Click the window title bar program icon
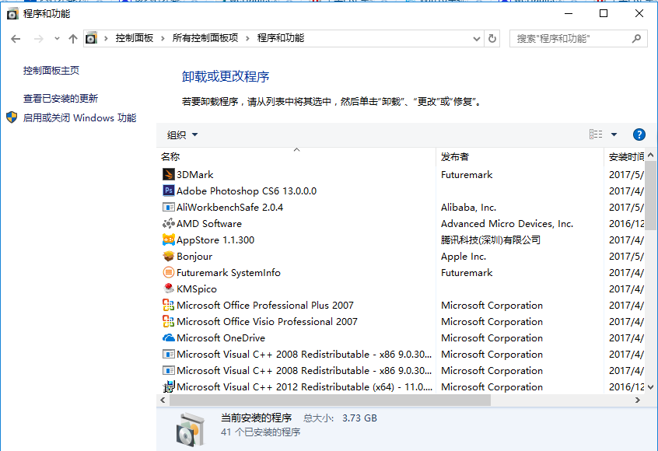Viewport: 658px width, 451px height. tap(12, 14)
